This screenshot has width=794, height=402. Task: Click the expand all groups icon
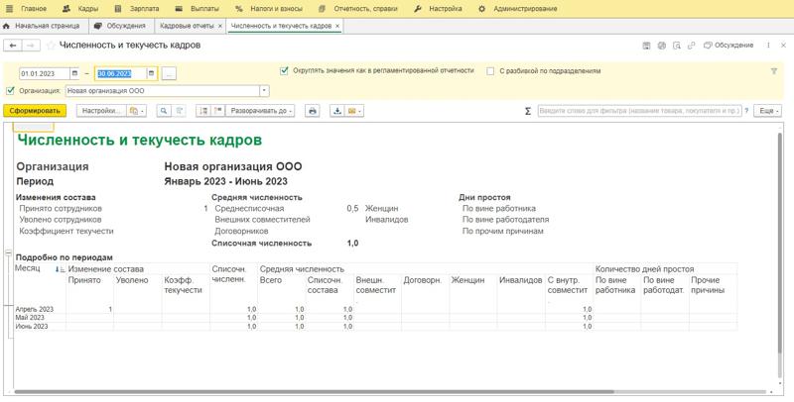(x=203, y=111)
